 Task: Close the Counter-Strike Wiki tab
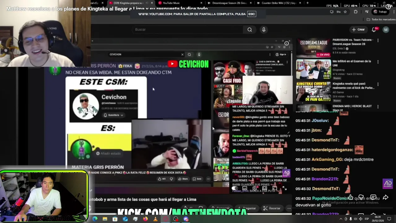300,3
